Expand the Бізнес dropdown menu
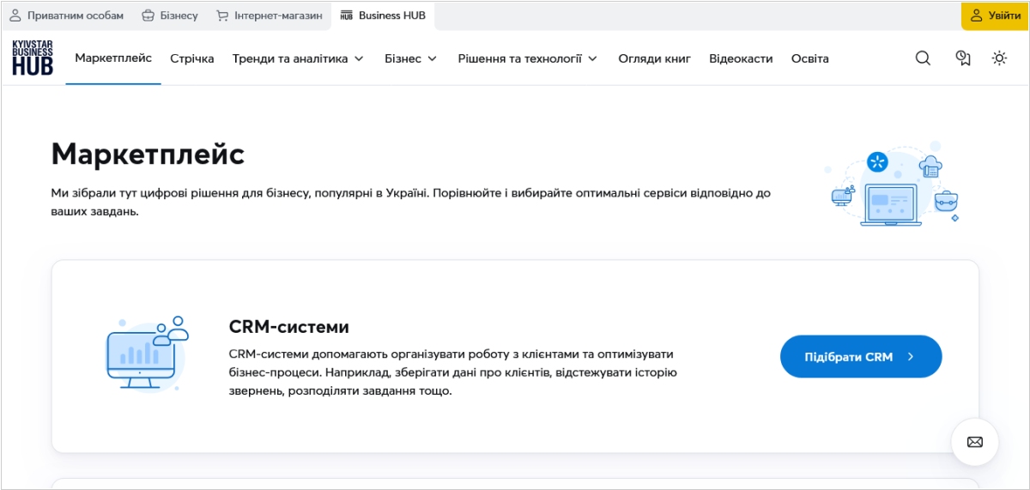Screen dimensions: 1030x490 410,58
